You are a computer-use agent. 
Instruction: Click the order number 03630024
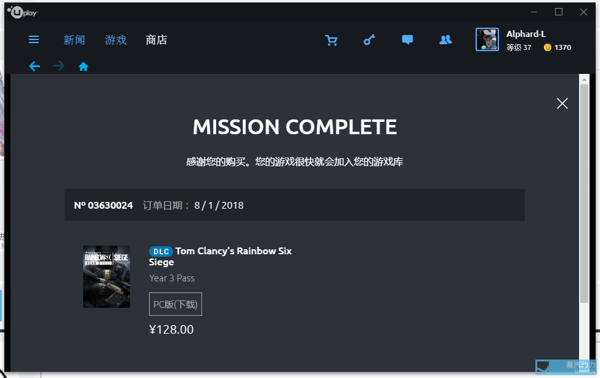tap(103, 206)
